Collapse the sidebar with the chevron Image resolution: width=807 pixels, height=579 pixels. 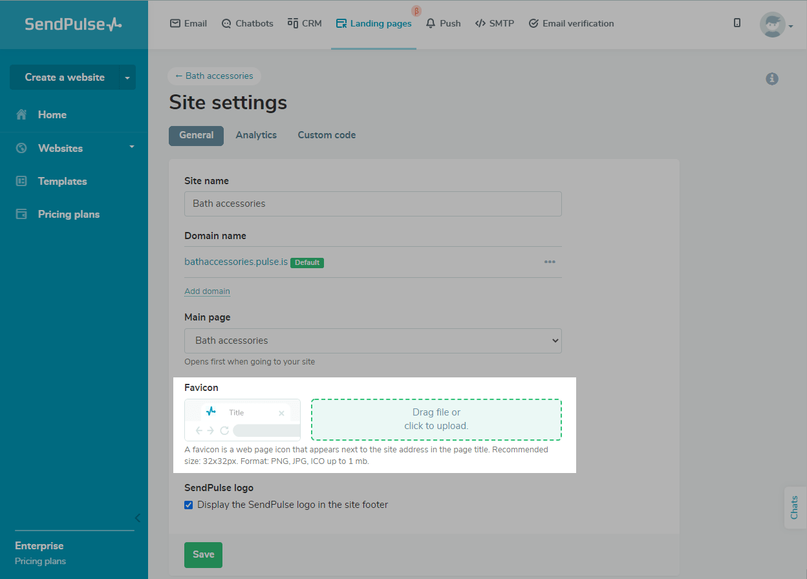tap(137, 518)
